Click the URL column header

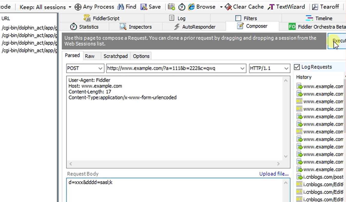pyautogui.click(x=6, y=19)
